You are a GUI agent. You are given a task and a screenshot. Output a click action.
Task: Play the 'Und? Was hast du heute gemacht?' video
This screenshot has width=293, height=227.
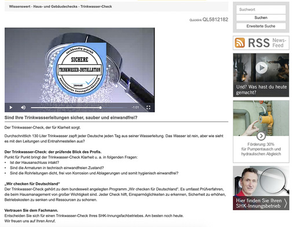point(262,68)
